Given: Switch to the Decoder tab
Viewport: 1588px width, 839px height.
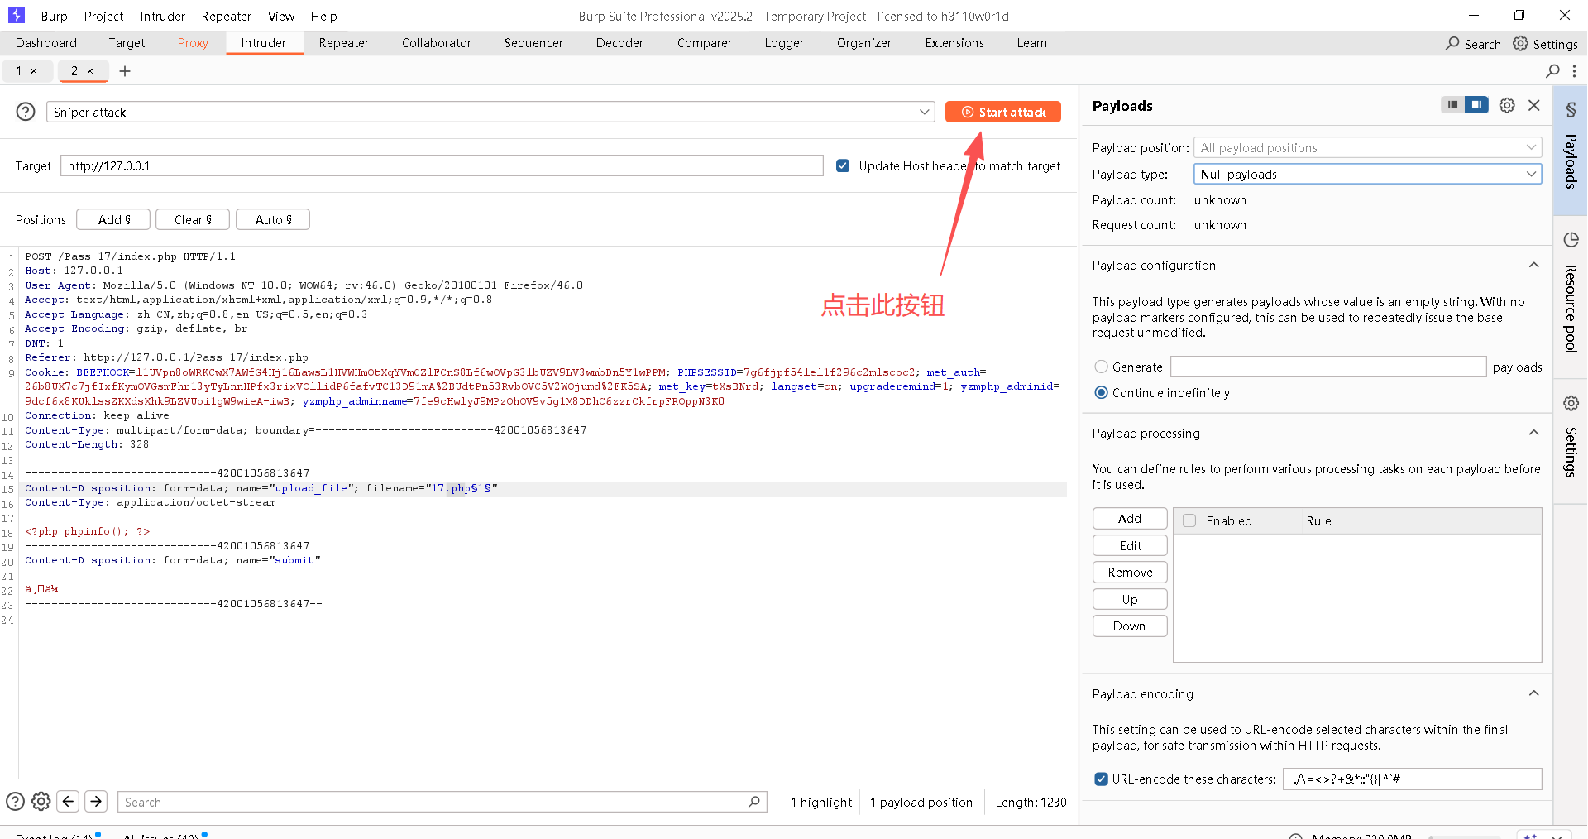Looking at the screenshot, I should pyautogui.click(x=619, y=43).
